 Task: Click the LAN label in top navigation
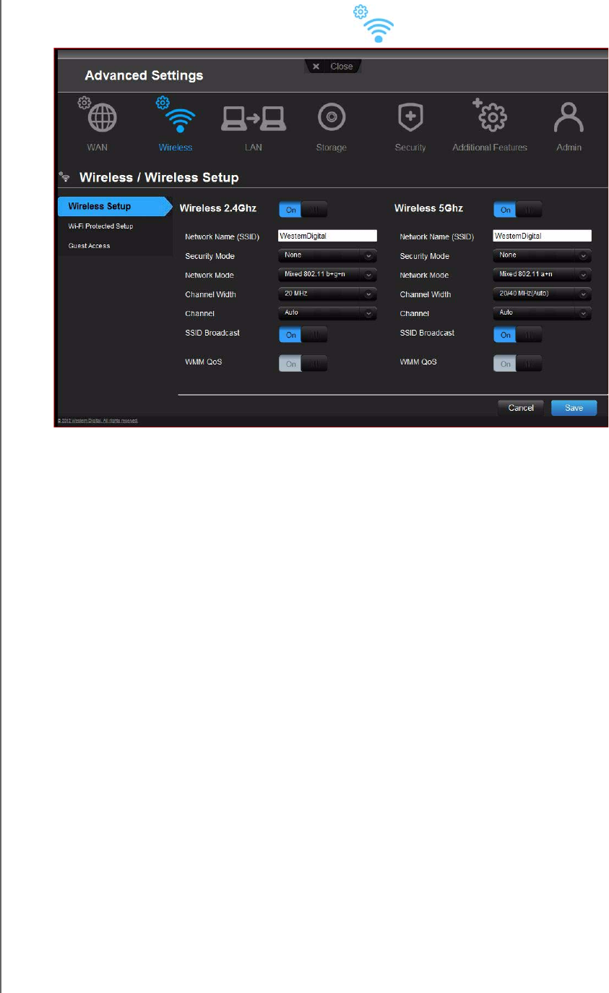pos(253,148)
